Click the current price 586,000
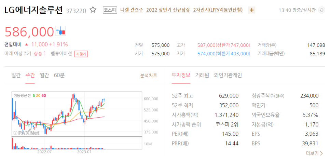The width and height of the screenshot is (330, 160). tap(29, 32)
